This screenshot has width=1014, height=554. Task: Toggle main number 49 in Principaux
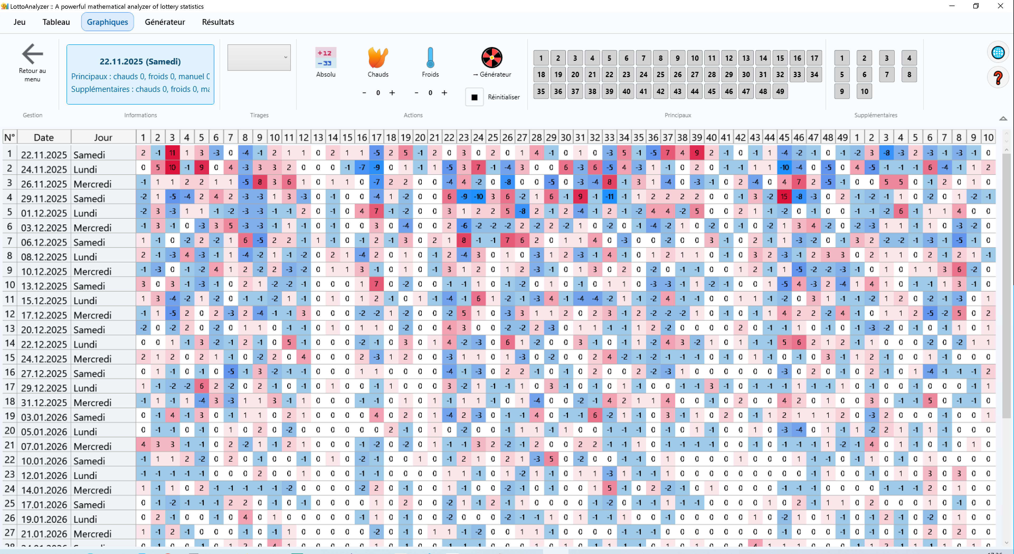click(780, 91)
